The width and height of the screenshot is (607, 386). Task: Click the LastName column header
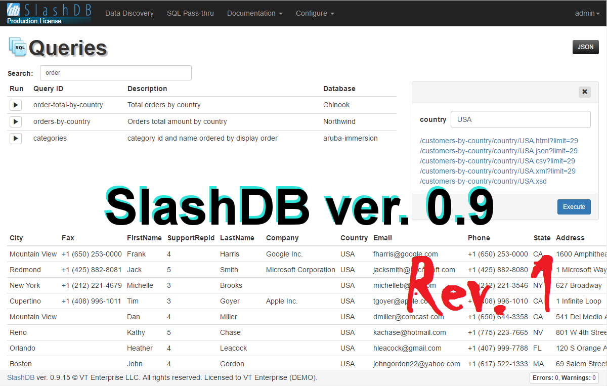click(237, 238)
